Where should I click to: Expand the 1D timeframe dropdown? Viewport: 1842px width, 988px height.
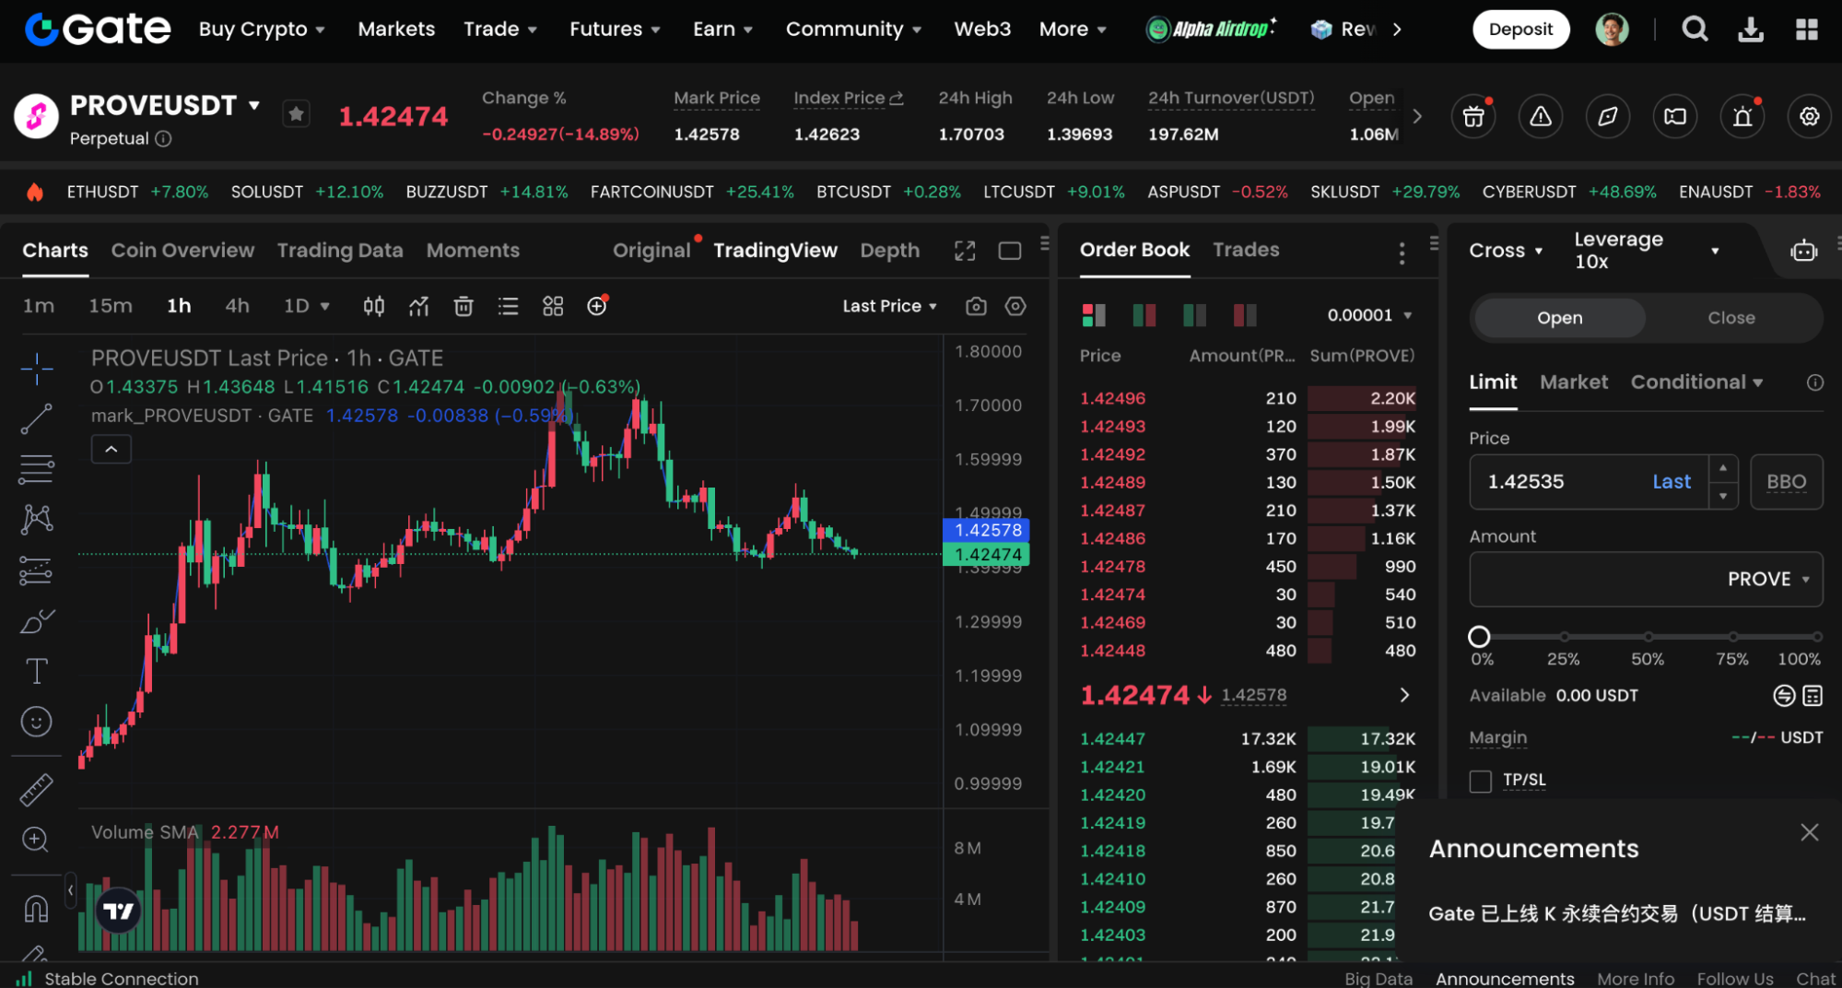pos(307,306)
